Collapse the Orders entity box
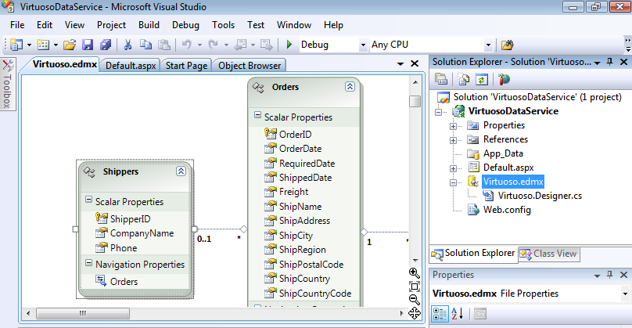 pos(350,87)
